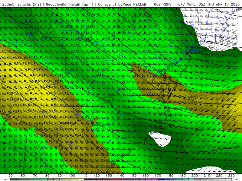242x181 pixels.
Task: Click the 'Geopotential Height (gpm)' header label
Action: pyautogui.click(x=70, y=4)
